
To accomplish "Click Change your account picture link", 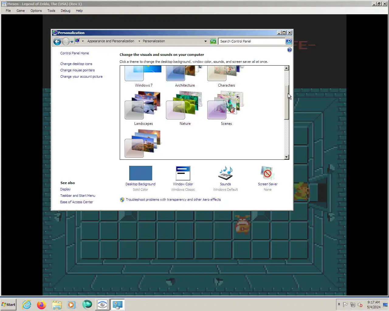I will (81, 77).
